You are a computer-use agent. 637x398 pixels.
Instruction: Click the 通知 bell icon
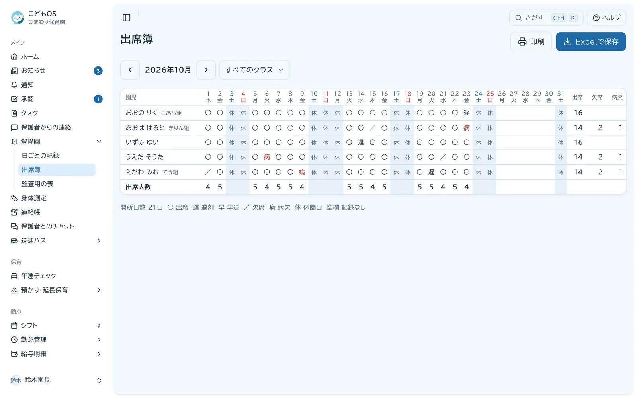pyautogui.click(x=14, y=85)
